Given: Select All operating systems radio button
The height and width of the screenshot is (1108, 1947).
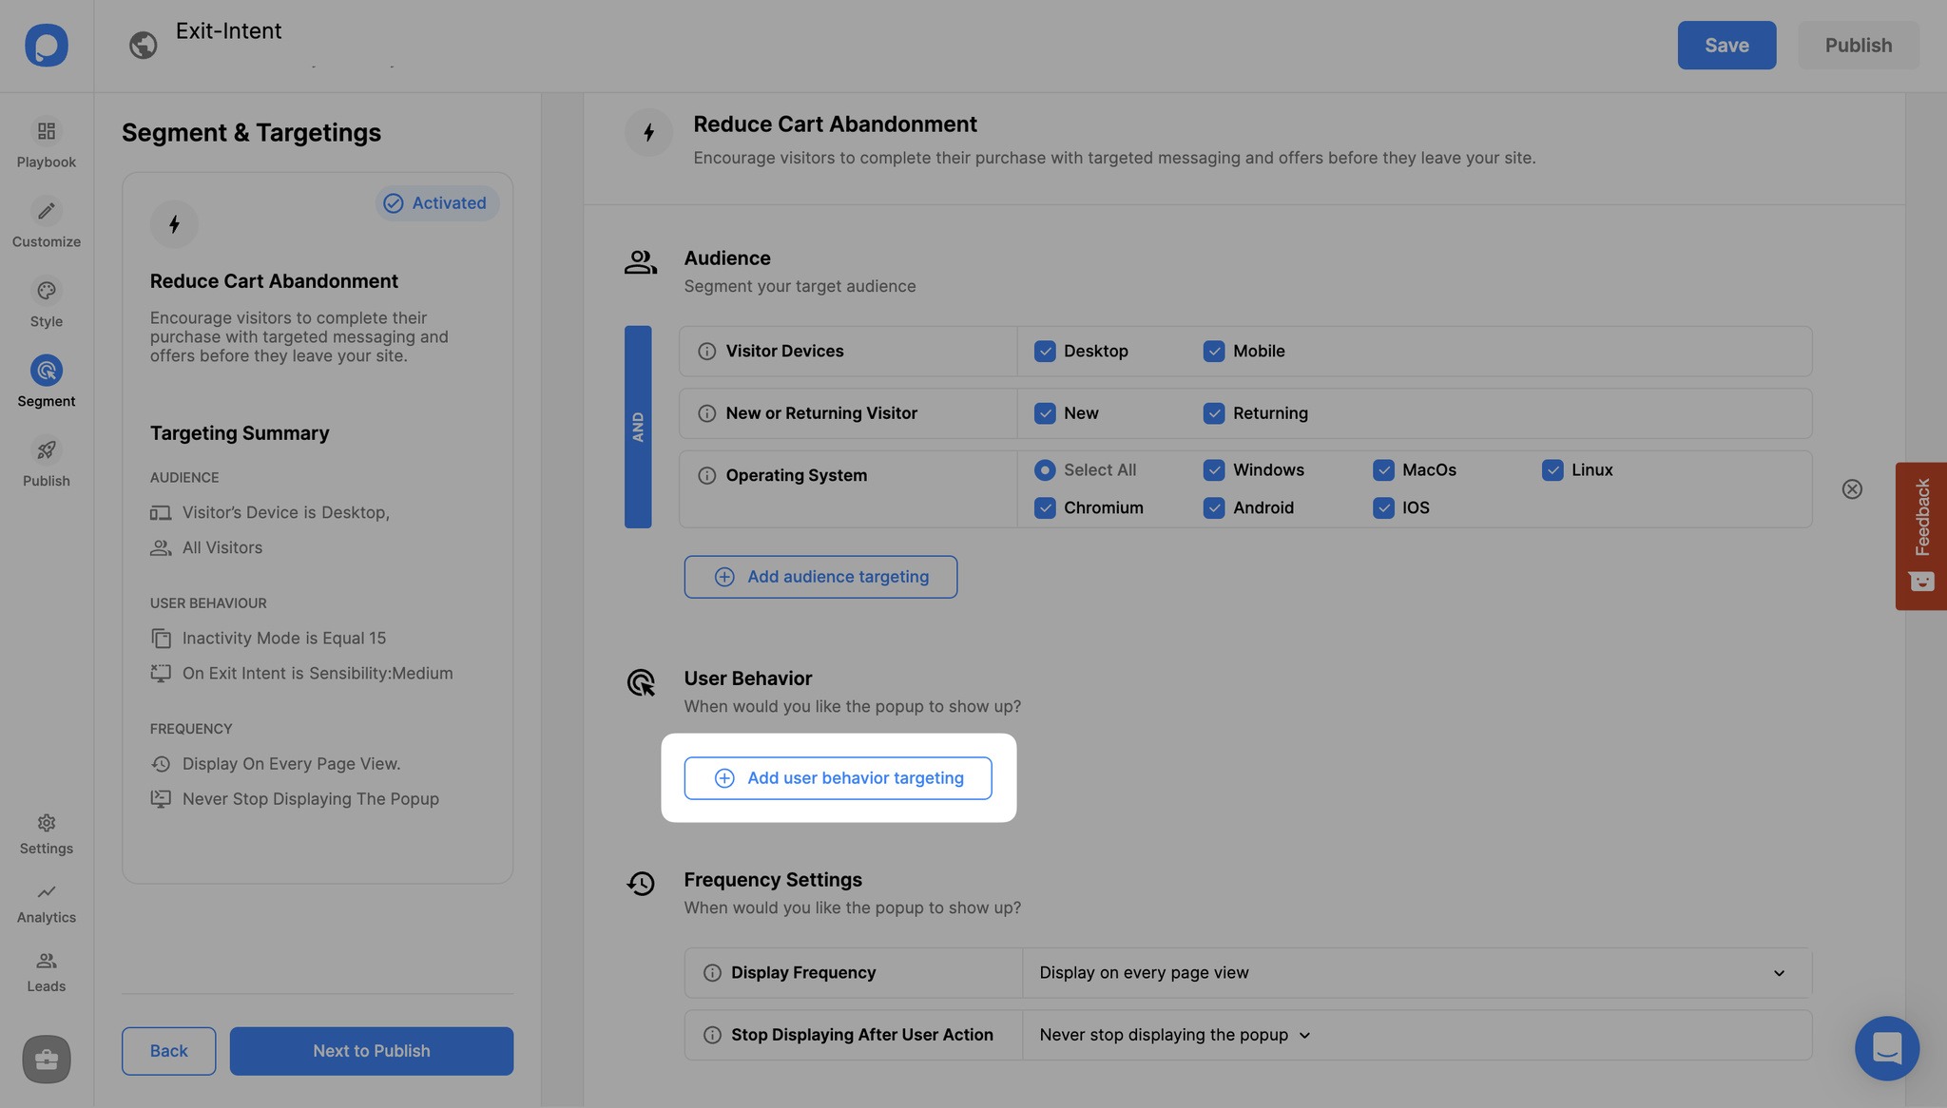Looking at the screenshot, I should 1045,470.
